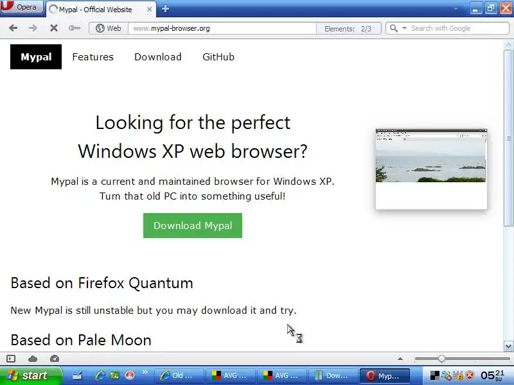Click the zoom slider handle
Image resolution: width=514 pixels, height=385 pixels.
point(441,359)
